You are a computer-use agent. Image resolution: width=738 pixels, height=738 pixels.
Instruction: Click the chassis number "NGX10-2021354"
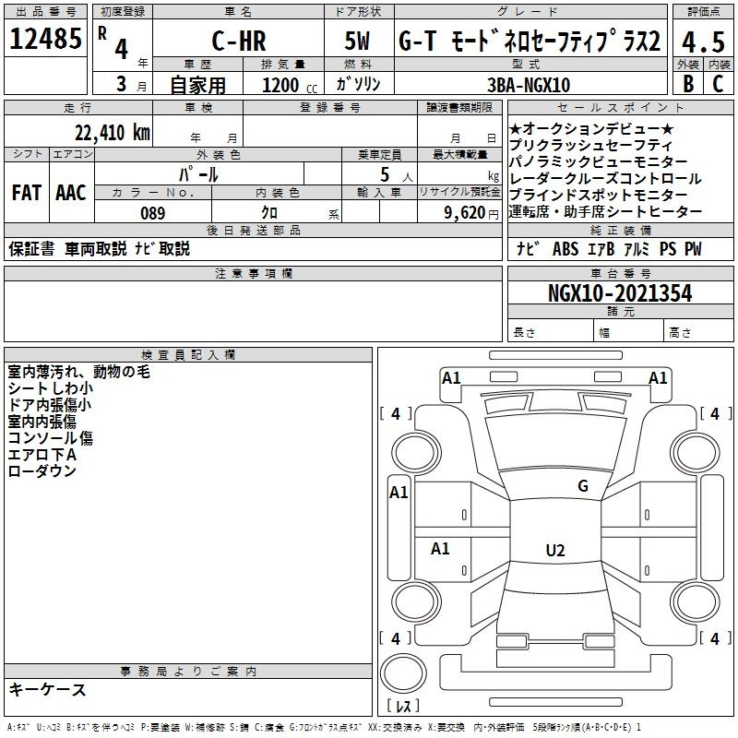click(x=620, y=293)
